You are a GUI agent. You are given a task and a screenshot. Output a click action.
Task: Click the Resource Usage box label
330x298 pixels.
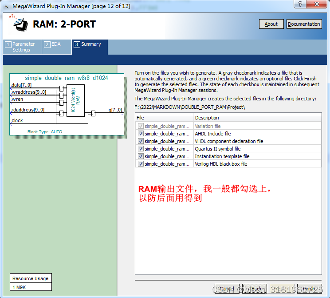(31, 278)
